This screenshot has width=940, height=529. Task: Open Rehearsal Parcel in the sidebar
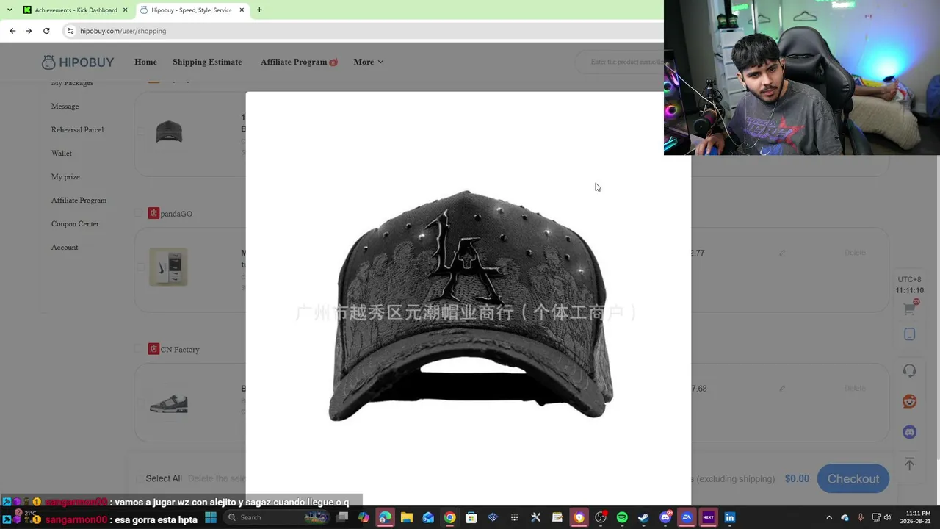point(77,130)
